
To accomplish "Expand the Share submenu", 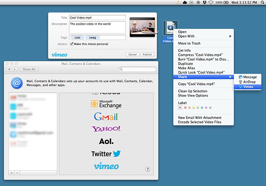I will tap(203, 77).
